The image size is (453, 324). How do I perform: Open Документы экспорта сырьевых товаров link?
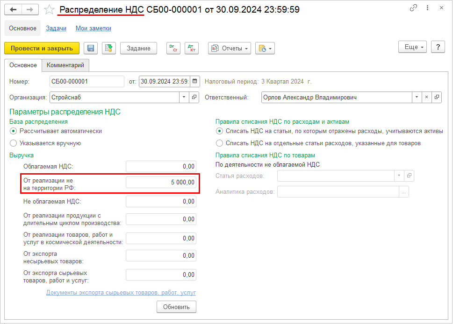[121, 293]
